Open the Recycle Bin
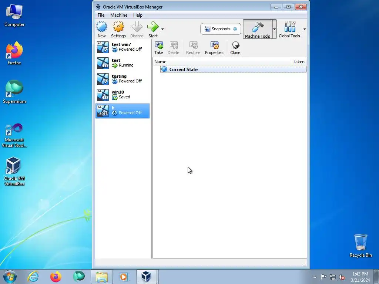 (x=360, y=246)
